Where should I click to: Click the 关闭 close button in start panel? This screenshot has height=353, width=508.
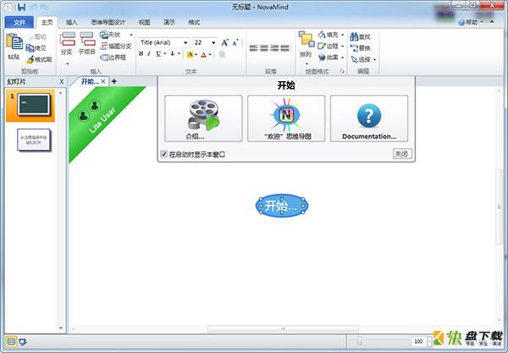402,154
